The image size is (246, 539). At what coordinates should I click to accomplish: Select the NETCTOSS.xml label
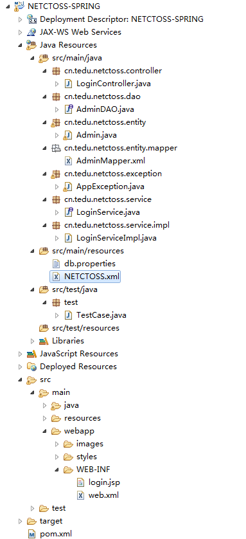click(x=92, y=277)
